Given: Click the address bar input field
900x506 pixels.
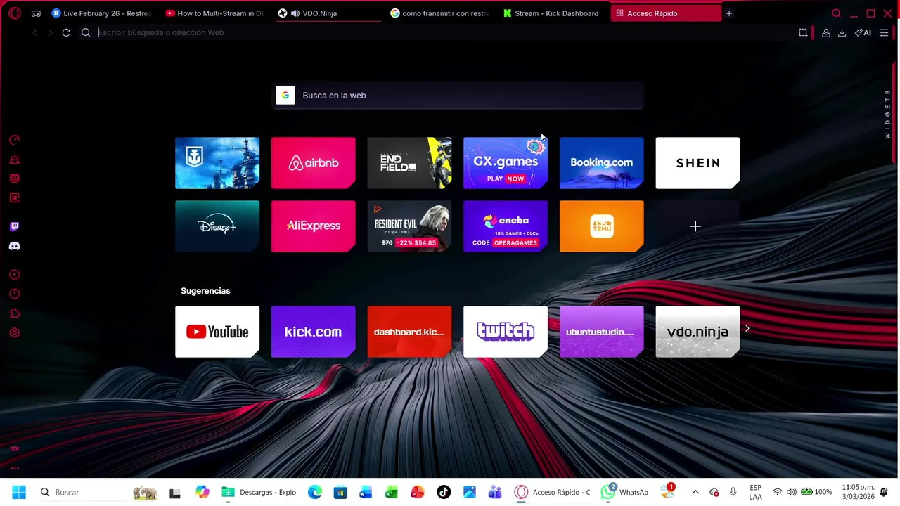Looking at the screenshot, I should pyautogui.click(x=443, y=32).
